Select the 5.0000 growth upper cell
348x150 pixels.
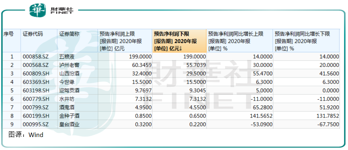click(240, 91)
